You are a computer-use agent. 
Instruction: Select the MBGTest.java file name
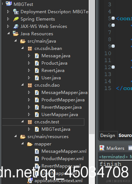point(56,129)
